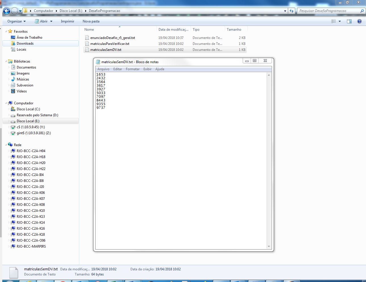This screenshot has height=282, width=366.
Task: Open the Formatar menu in Notepad
Action: coord(132,69)
